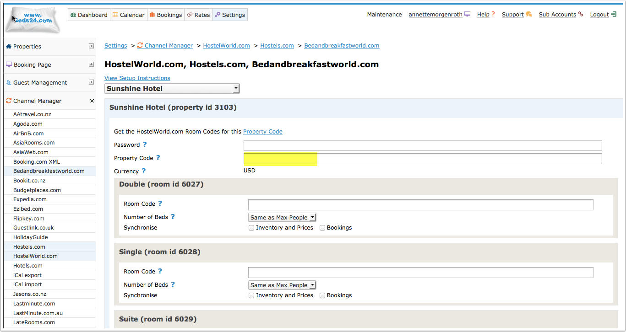
Task: Expand the Guest Management sidebar section
Action: tap(92, 82)
